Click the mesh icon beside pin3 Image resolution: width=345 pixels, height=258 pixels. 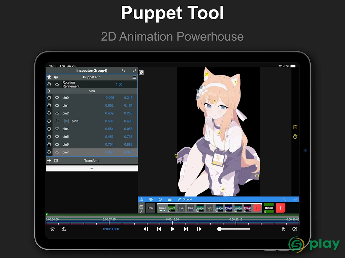pyautogui.click(x=66, y=121)
